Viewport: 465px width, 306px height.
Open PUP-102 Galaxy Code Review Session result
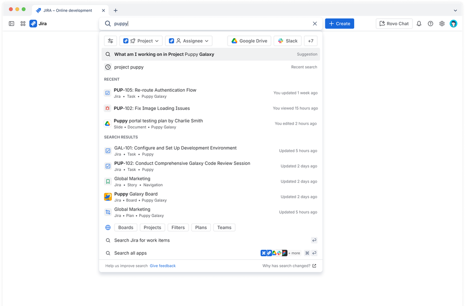[210, 166]
